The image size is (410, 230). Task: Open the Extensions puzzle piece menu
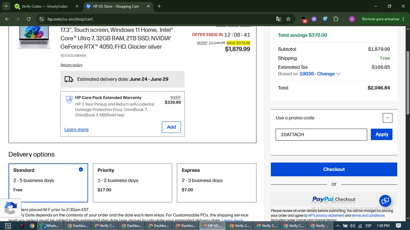[x=336, y=19]
